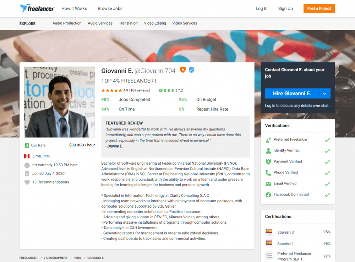The width and height of the screenshot is (355, 262).
Task: Click Giovanni's profile photo
Action: point(59,102)
